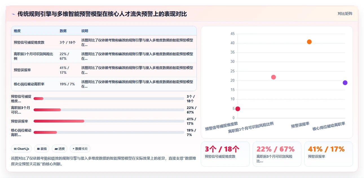Click the 说明 column header

point(85,31)
